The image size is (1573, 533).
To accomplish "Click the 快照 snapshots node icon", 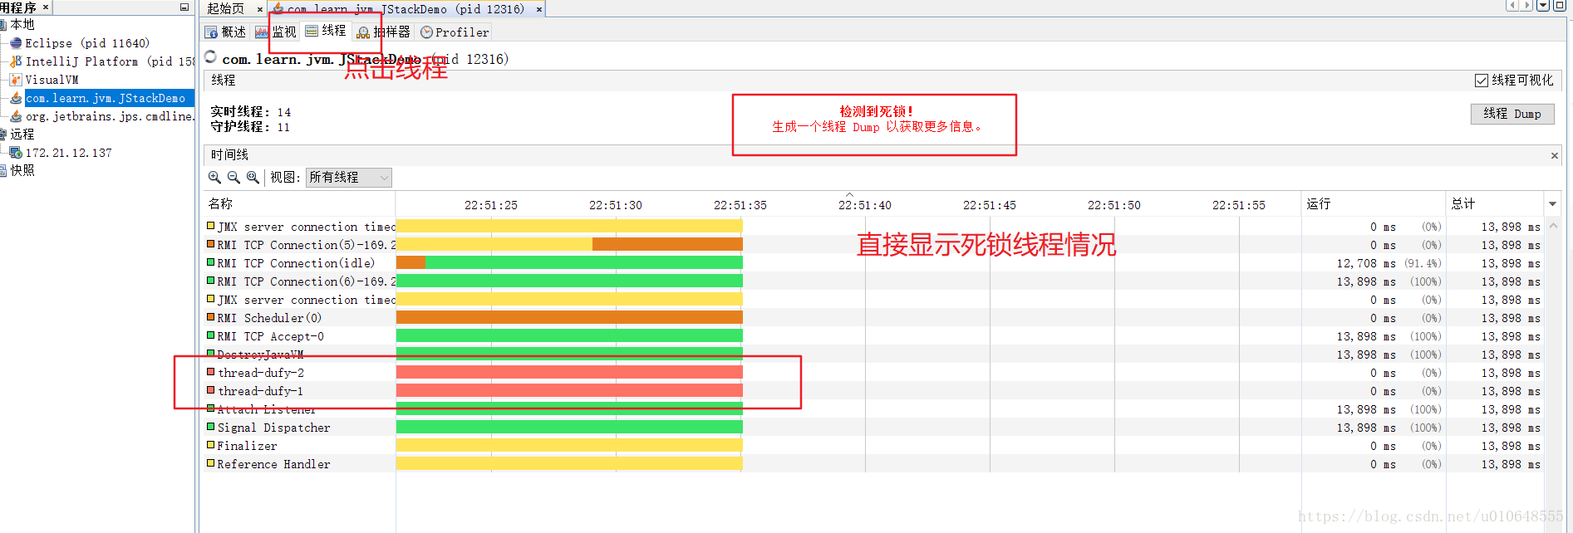I will (3, 171).
